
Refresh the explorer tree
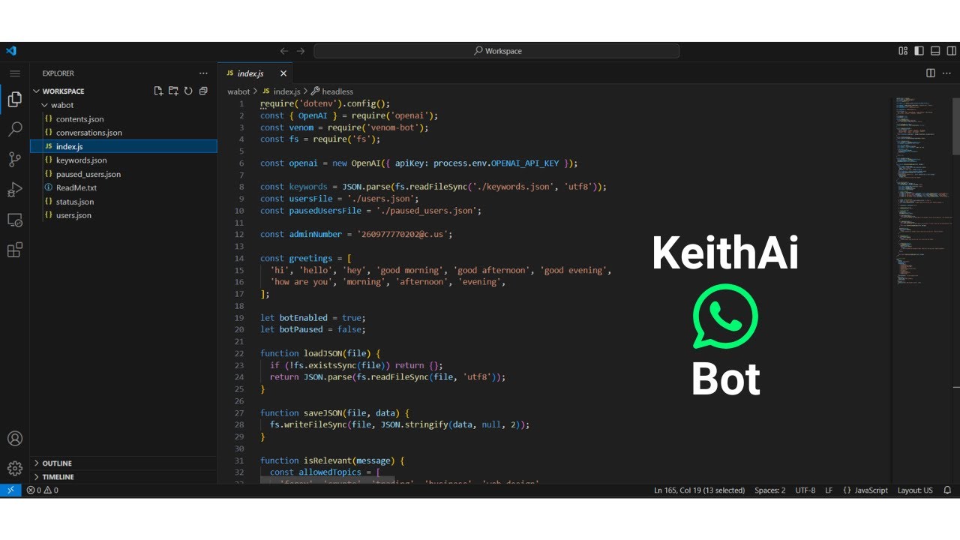tap(188, 91)
